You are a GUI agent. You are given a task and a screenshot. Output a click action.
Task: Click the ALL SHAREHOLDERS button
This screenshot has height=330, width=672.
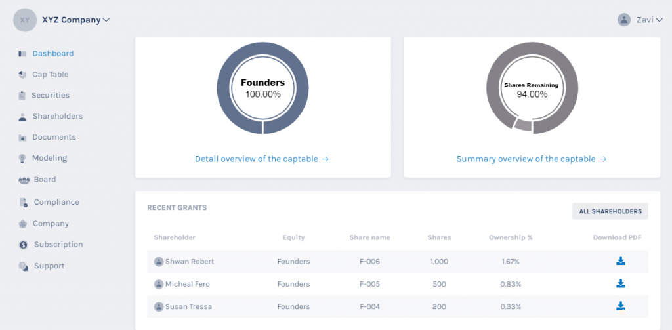(x=610, y=211)
